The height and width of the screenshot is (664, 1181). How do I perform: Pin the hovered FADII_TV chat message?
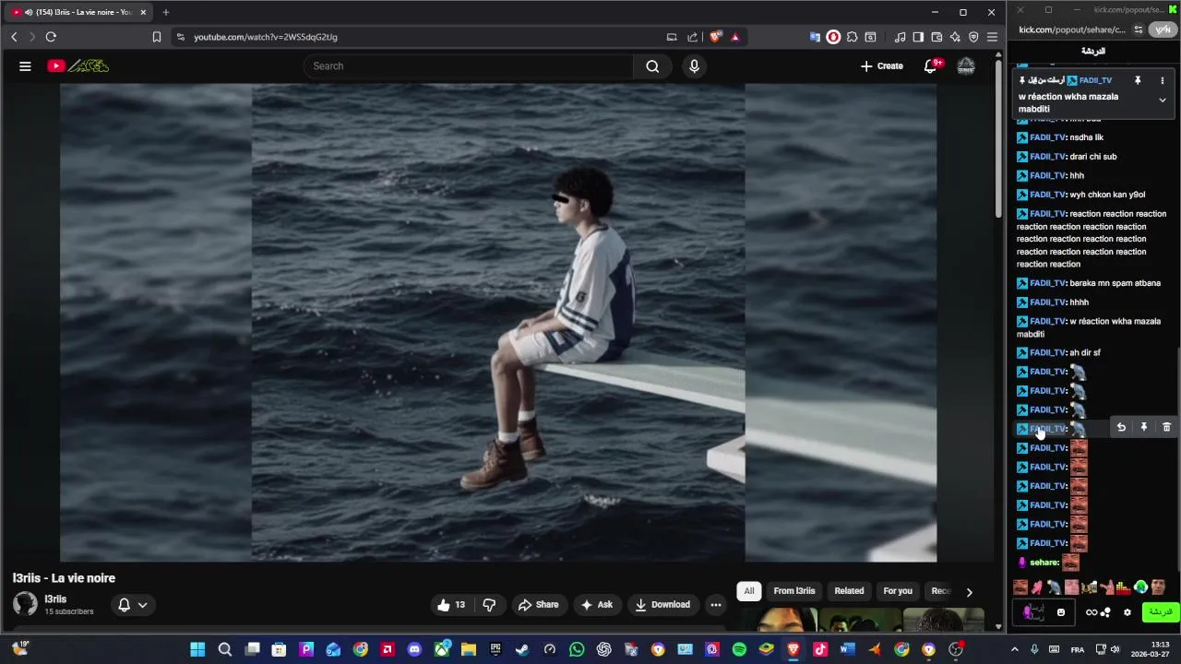[1143, 428]
